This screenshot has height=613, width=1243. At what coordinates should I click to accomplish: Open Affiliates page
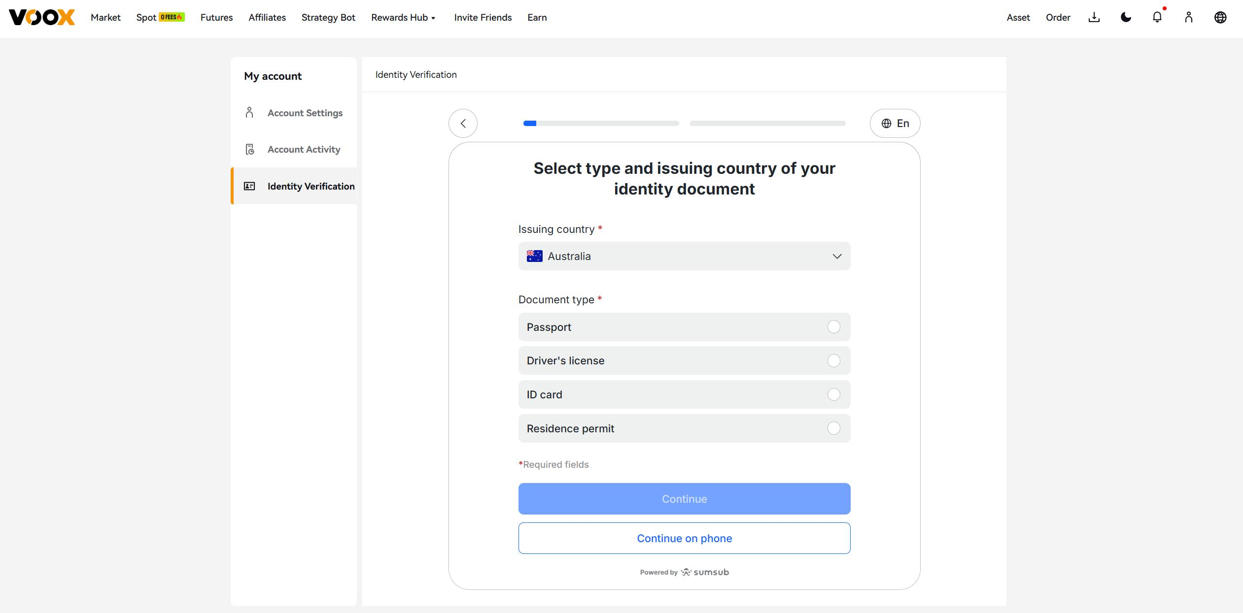click(267, 17)
